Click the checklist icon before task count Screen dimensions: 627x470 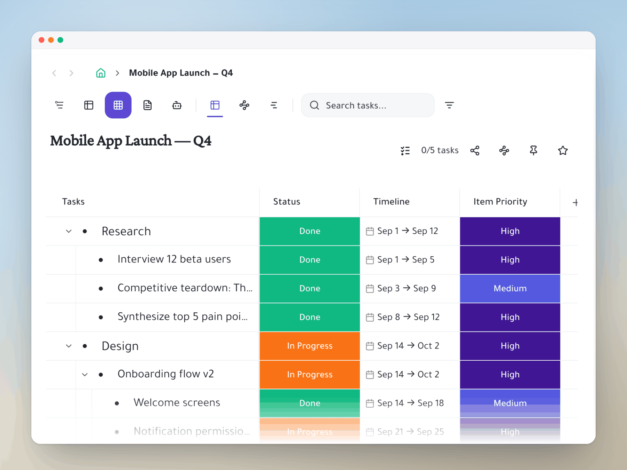pyautogui.click(x=405, y=150)
